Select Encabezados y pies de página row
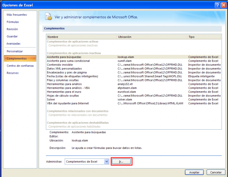The height and width of the screenshot is (177, 228). click(134, 72)
